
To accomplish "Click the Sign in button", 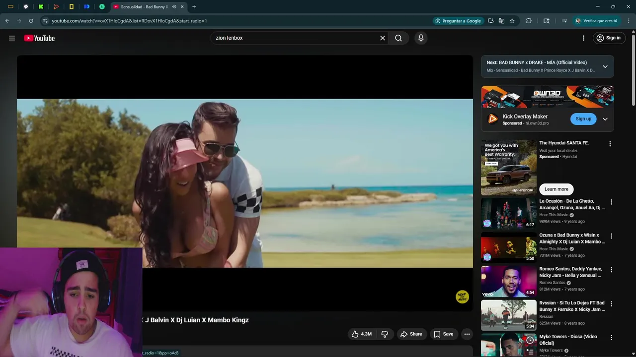I will pos(609,38).
